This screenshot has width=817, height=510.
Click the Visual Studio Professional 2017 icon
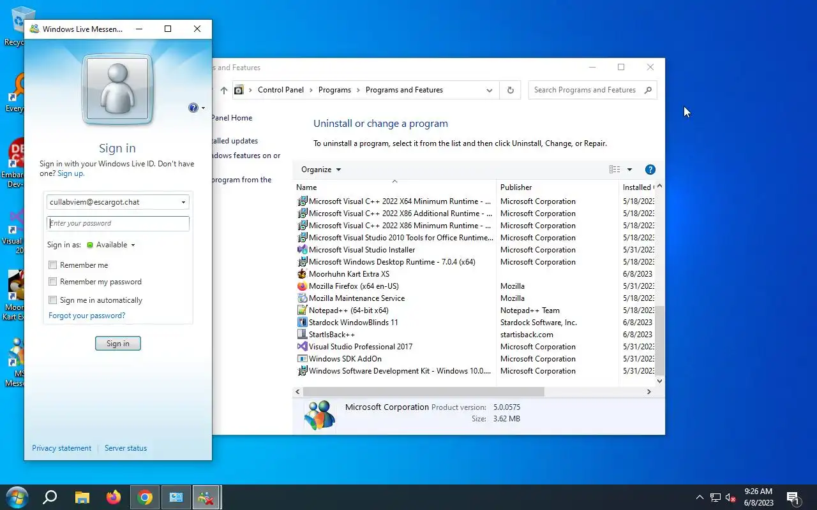303,347
